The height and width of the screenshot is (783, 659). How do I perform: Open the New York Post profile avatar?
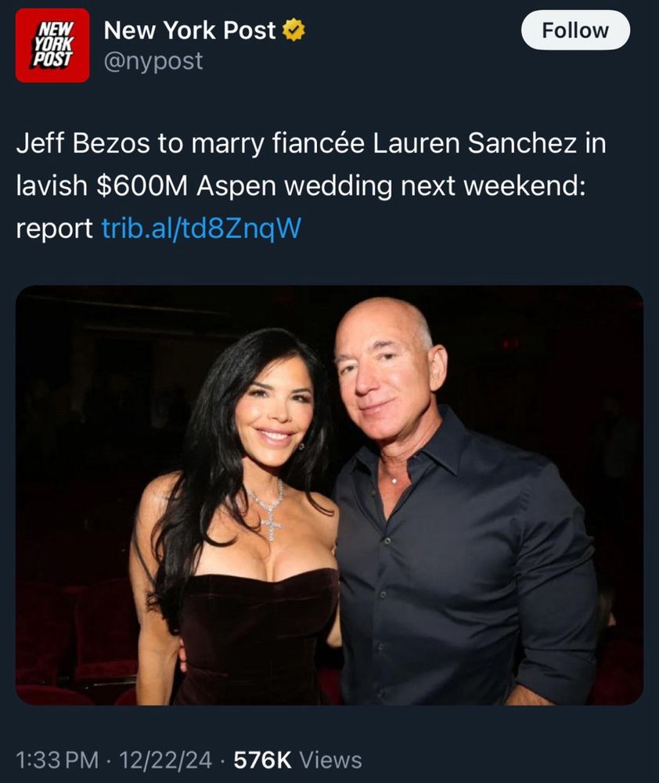pyautogui.click(x=52, y=45)
